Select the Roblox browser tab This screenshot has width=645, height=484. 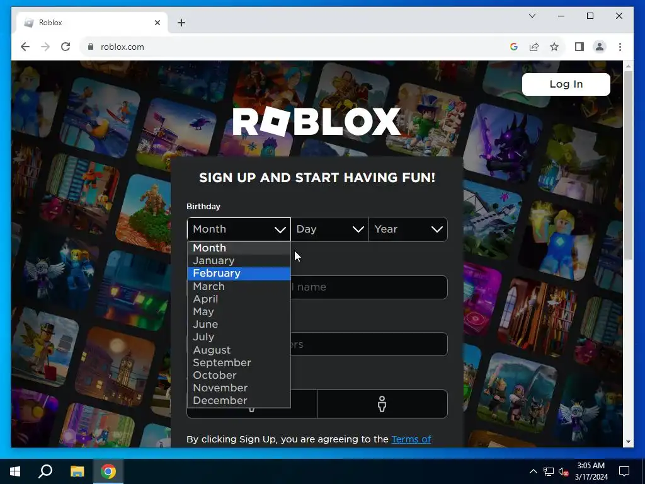point(92,23)
